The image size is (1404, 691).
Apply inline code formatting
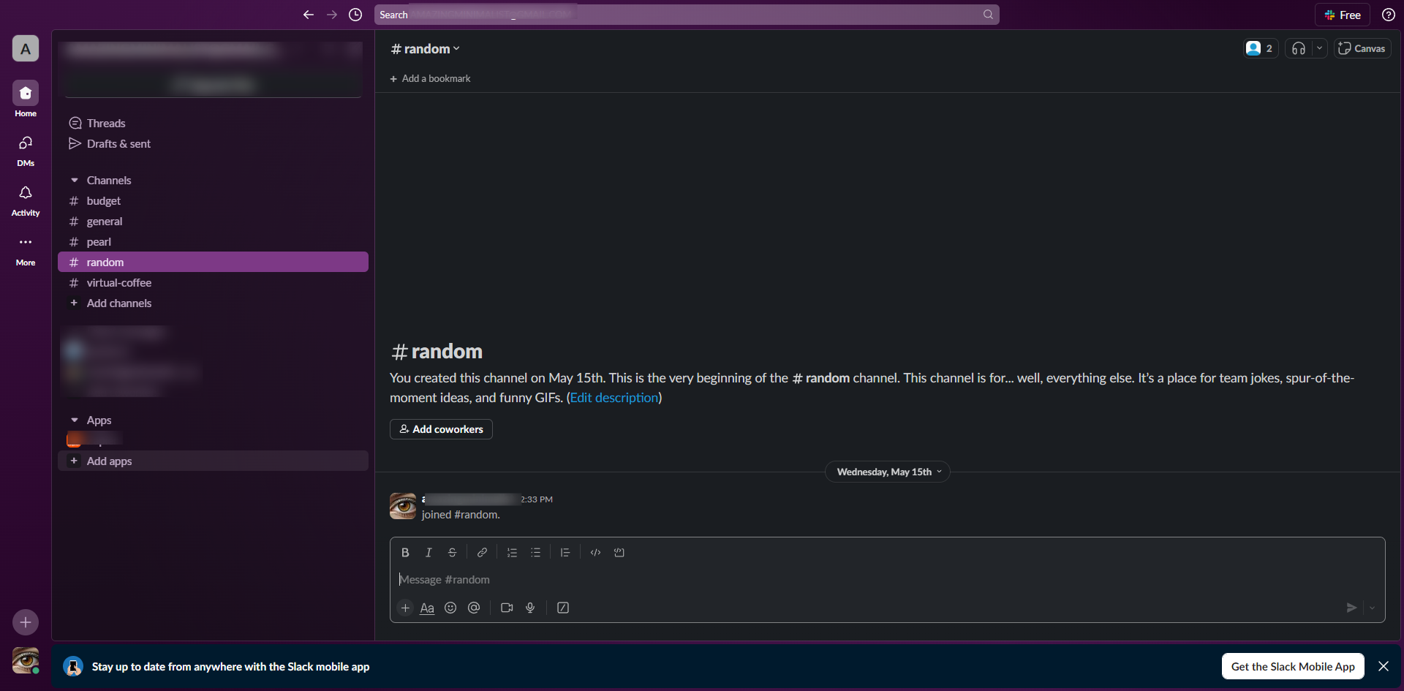click(x=595, y=553)
